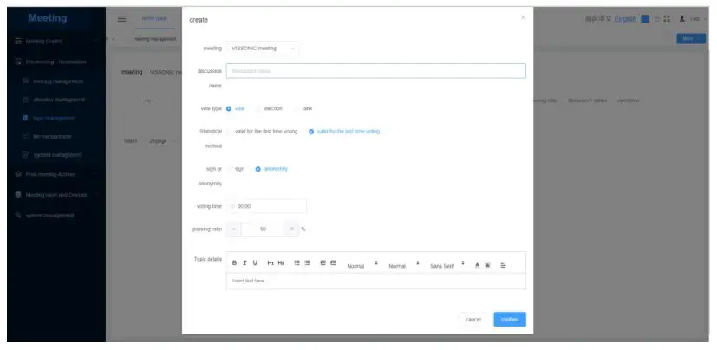Click the fullscreen icon in header

[667, 19]
